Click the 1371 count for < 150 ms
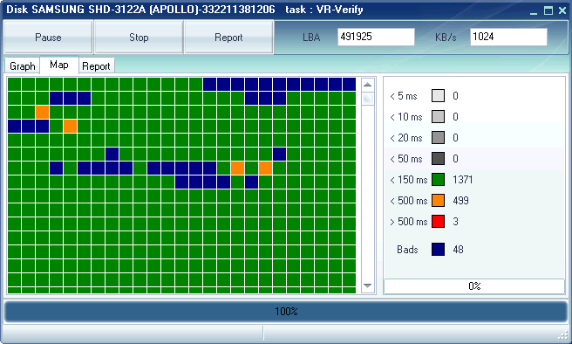572x344 pixels. pyautogui.click(x=462, y=180)
